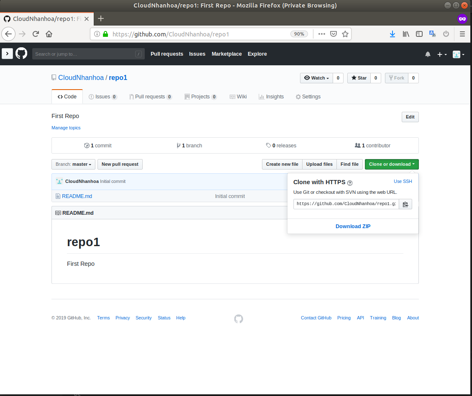This screenshot has width=472, height=396.
Task: Click the power extension icon
Action: click(x=446, y=34)
